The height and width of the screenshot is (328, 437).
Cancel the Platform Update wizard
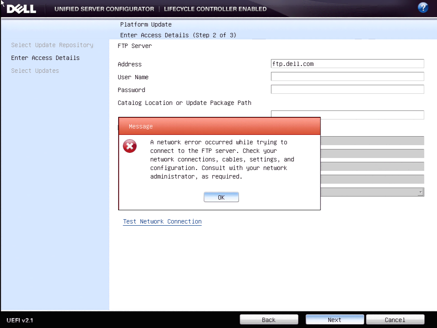click(x=395, y=319)
